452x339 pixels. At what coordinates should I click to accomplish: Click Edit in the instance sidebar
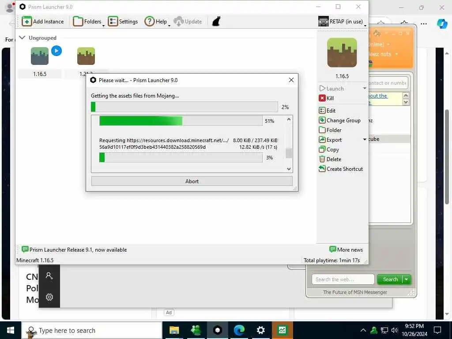(327, 111)
